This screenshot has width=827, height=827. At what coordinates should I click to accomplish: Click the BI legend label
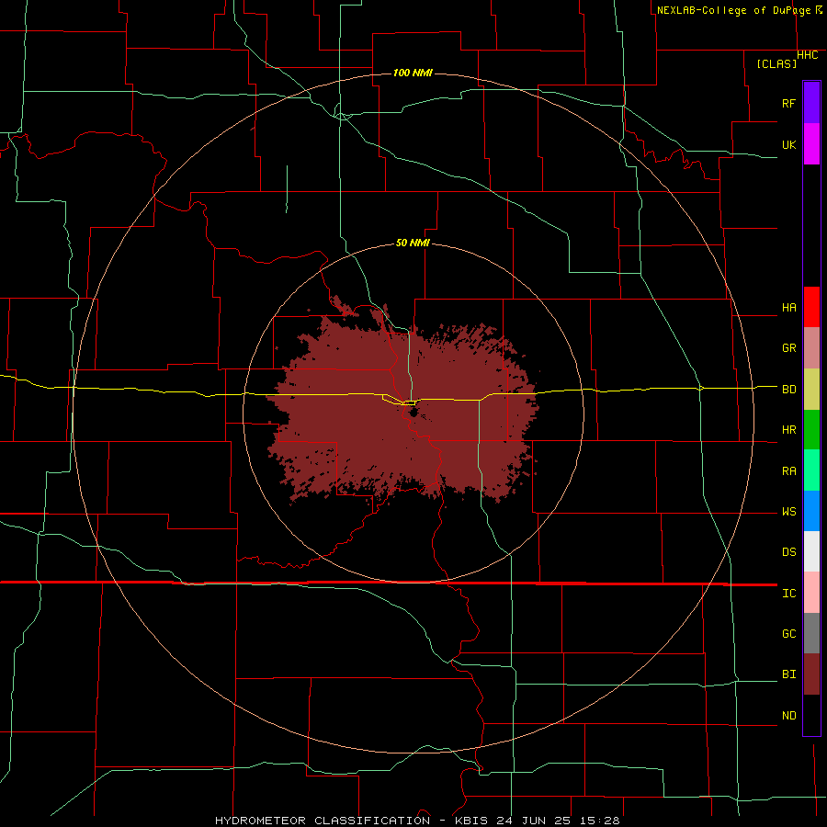click(x=788, y=674)
